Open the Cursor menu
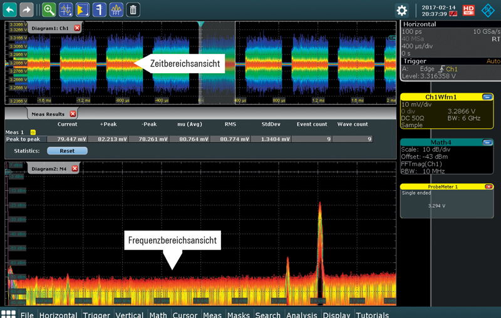Screen dimensions: 501x318 point(185,315)
